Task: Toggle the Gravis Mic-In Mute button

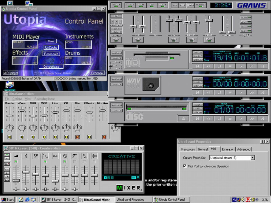Action: (x=209, y=40)
